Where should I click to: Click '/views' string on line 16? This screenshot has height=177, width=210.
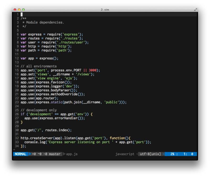(x=83, y=74)
